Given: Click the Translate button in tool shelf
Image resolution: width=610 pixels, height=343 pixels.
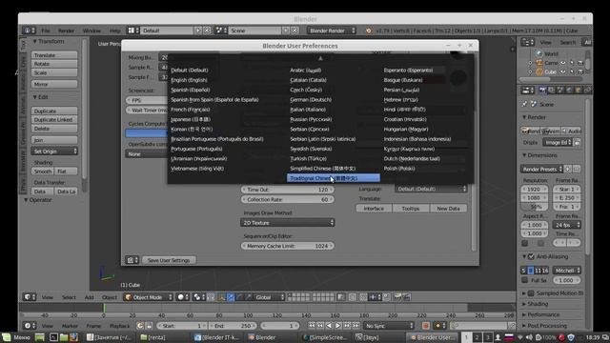Looking at the screenshot, I should (x=54, y=55).
